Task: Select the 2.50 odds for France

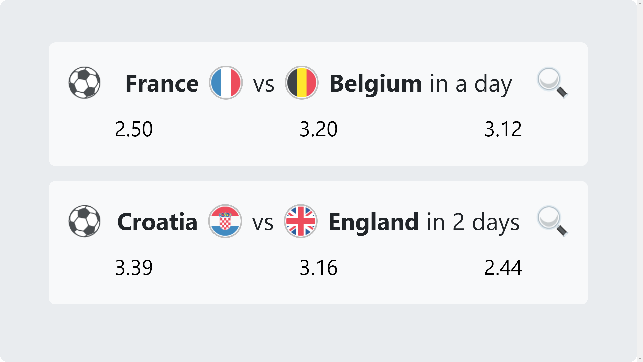Action: [134, 129]
